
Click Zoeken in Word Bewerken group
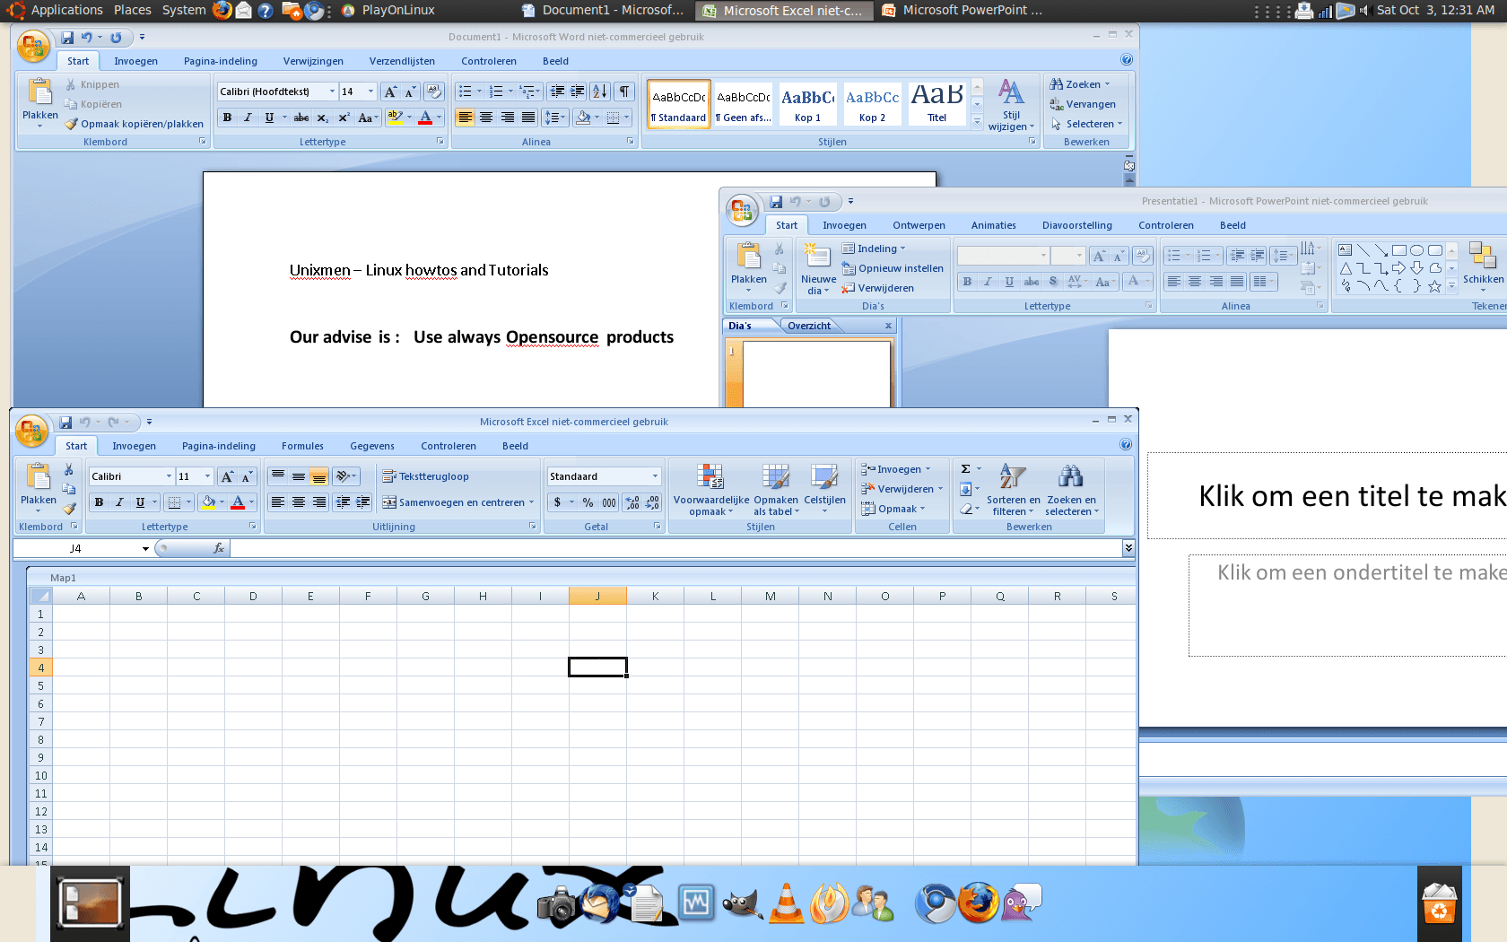(x=1080, y=84)
